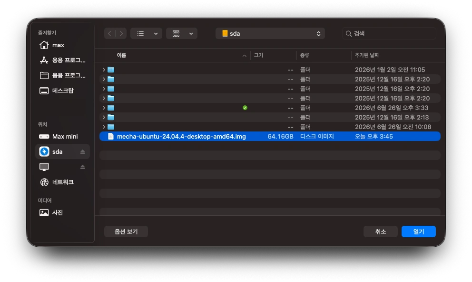Click date 2026년 6월 26일 오전 10:08
This screenshot has height=282, width=472.
[x=393, y=127]
